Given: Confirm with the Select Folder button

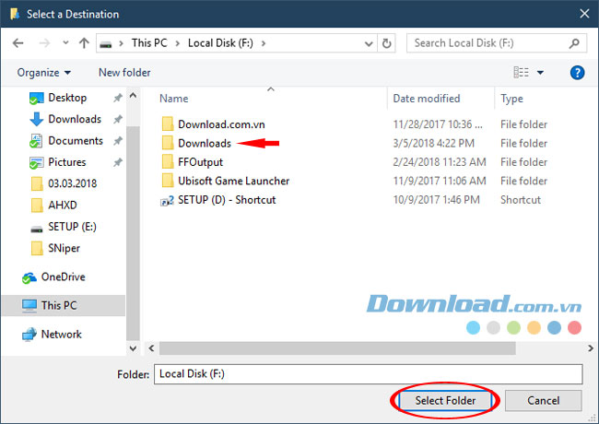Looking at the screenshot, I should [x=445, y=401].
